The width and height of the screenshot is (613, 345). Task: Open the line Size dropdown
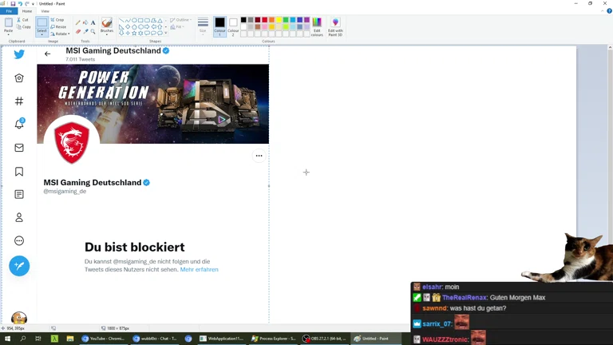(x=203, y=26)
